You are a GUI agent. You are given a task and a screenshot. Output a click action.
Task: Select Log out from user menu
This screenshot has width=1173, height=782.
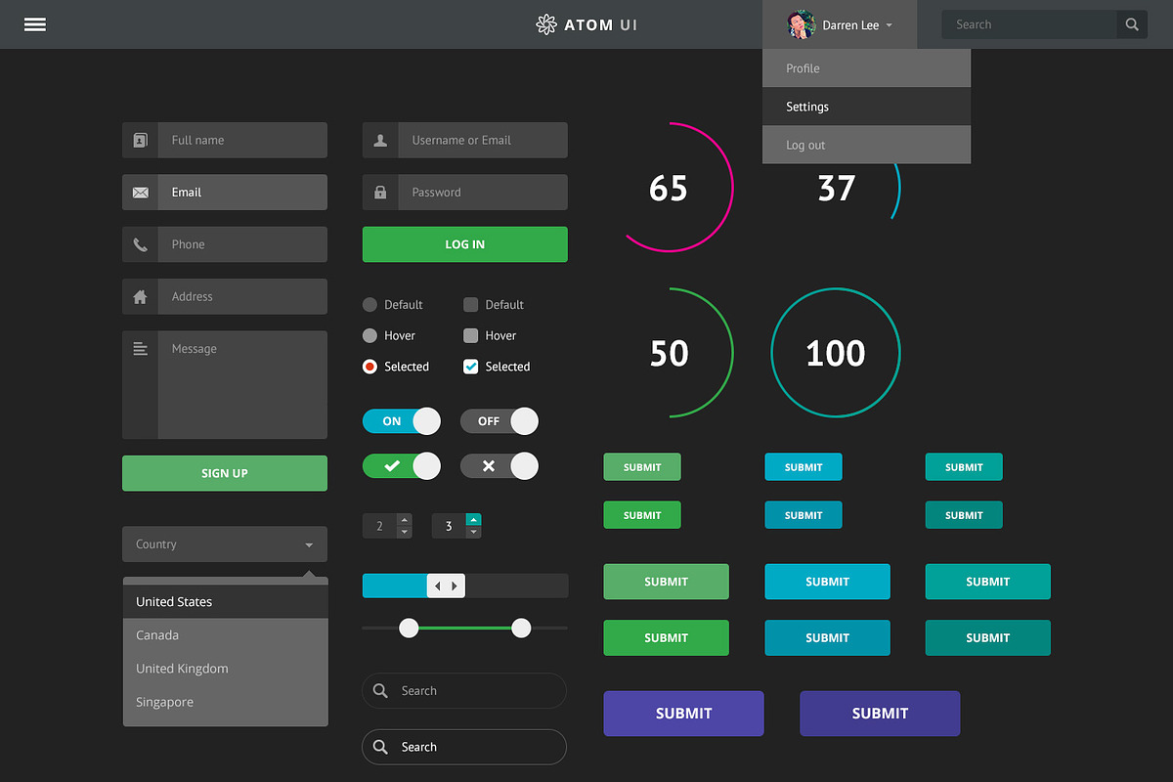tap(866, 145)
